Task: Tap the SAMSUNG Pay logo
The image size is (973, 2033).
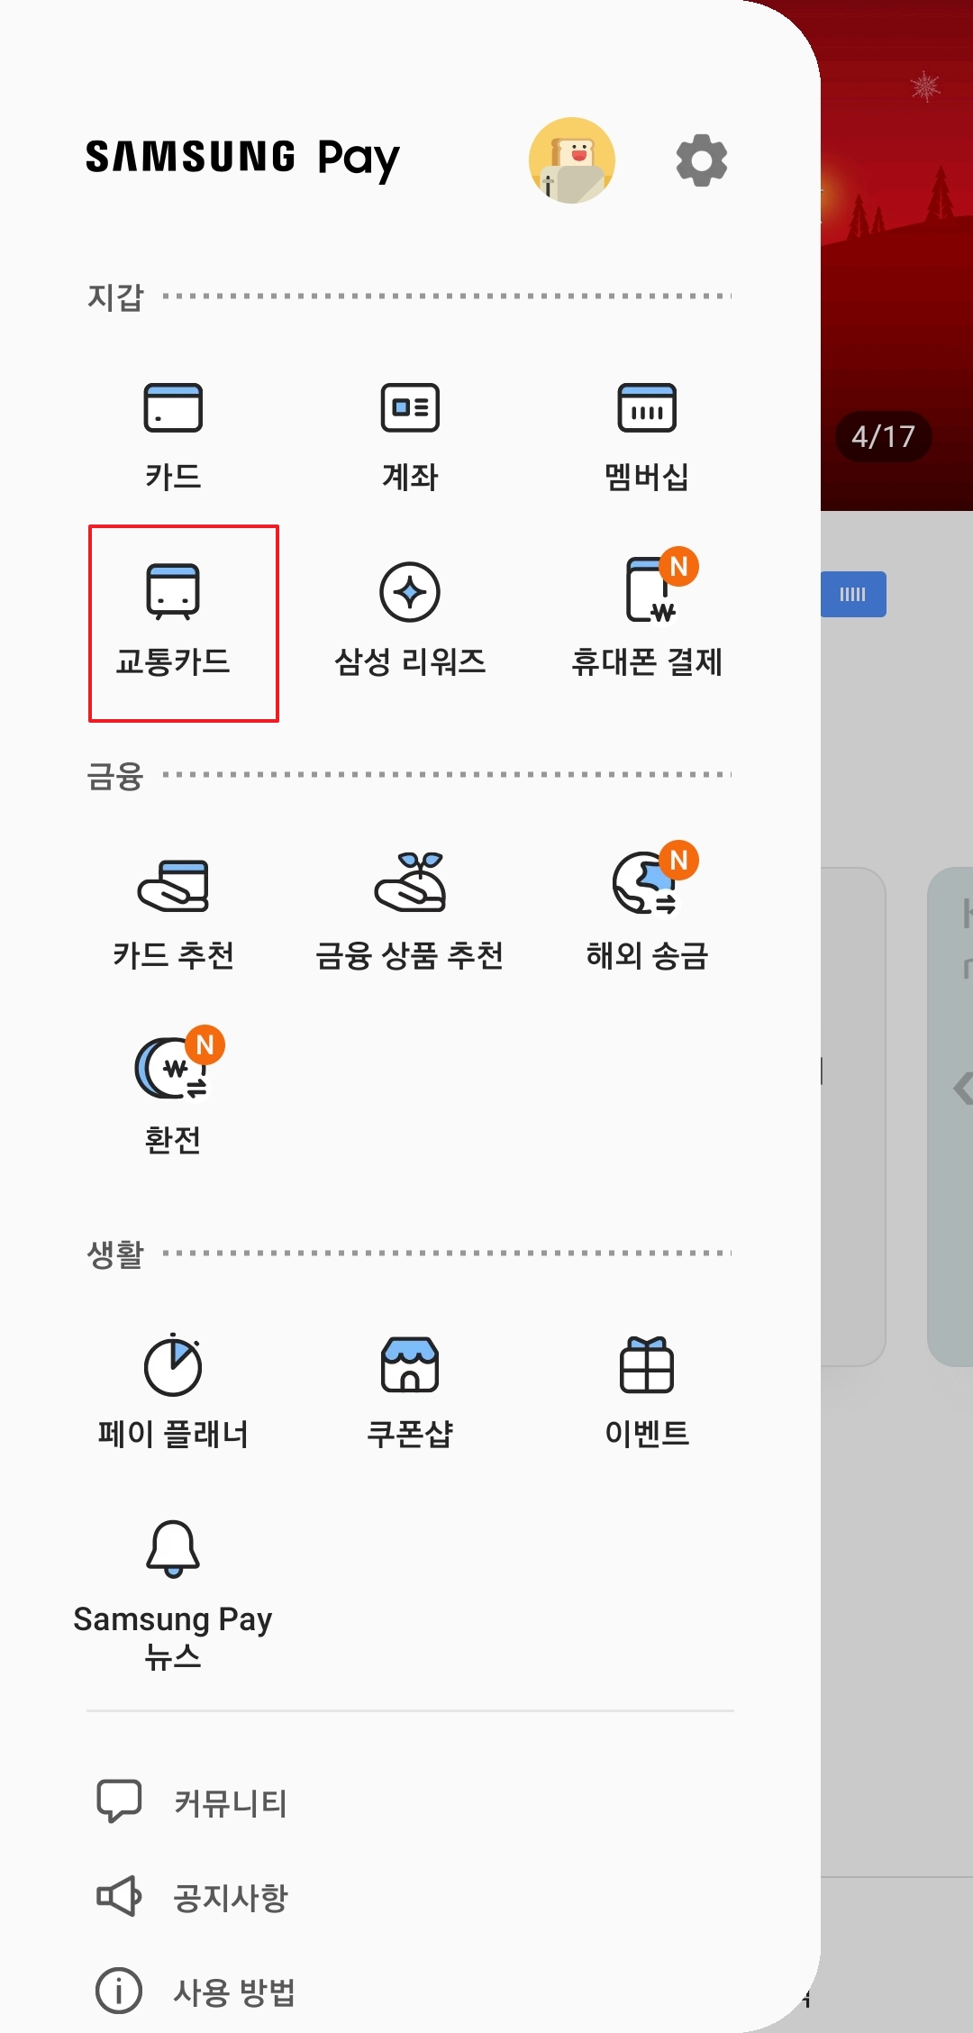Action: click(243, 159)
